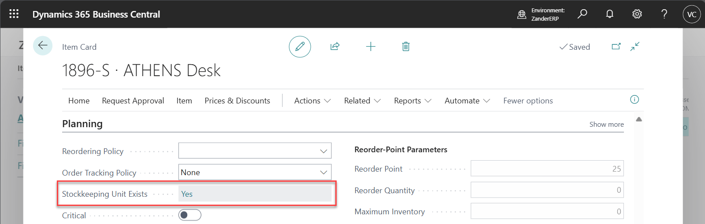Open the Home tab

click(x=79, y=101)
